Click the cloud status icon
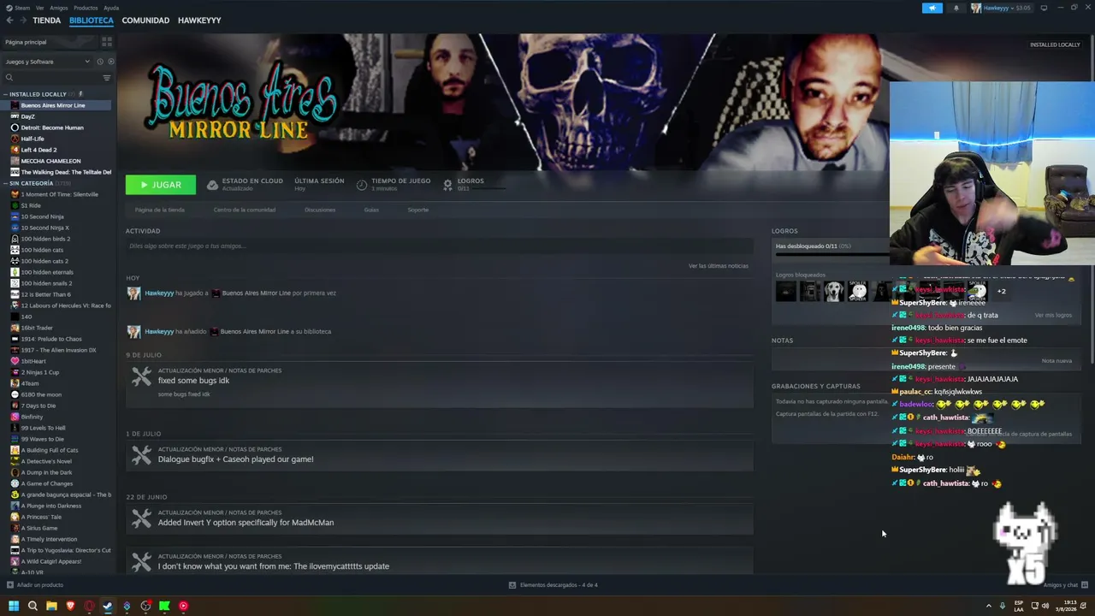 213,184
